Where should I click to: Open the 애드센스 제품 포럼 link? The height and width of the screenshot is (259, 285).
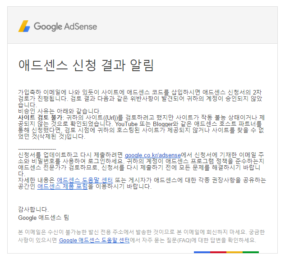click(63, 186)
